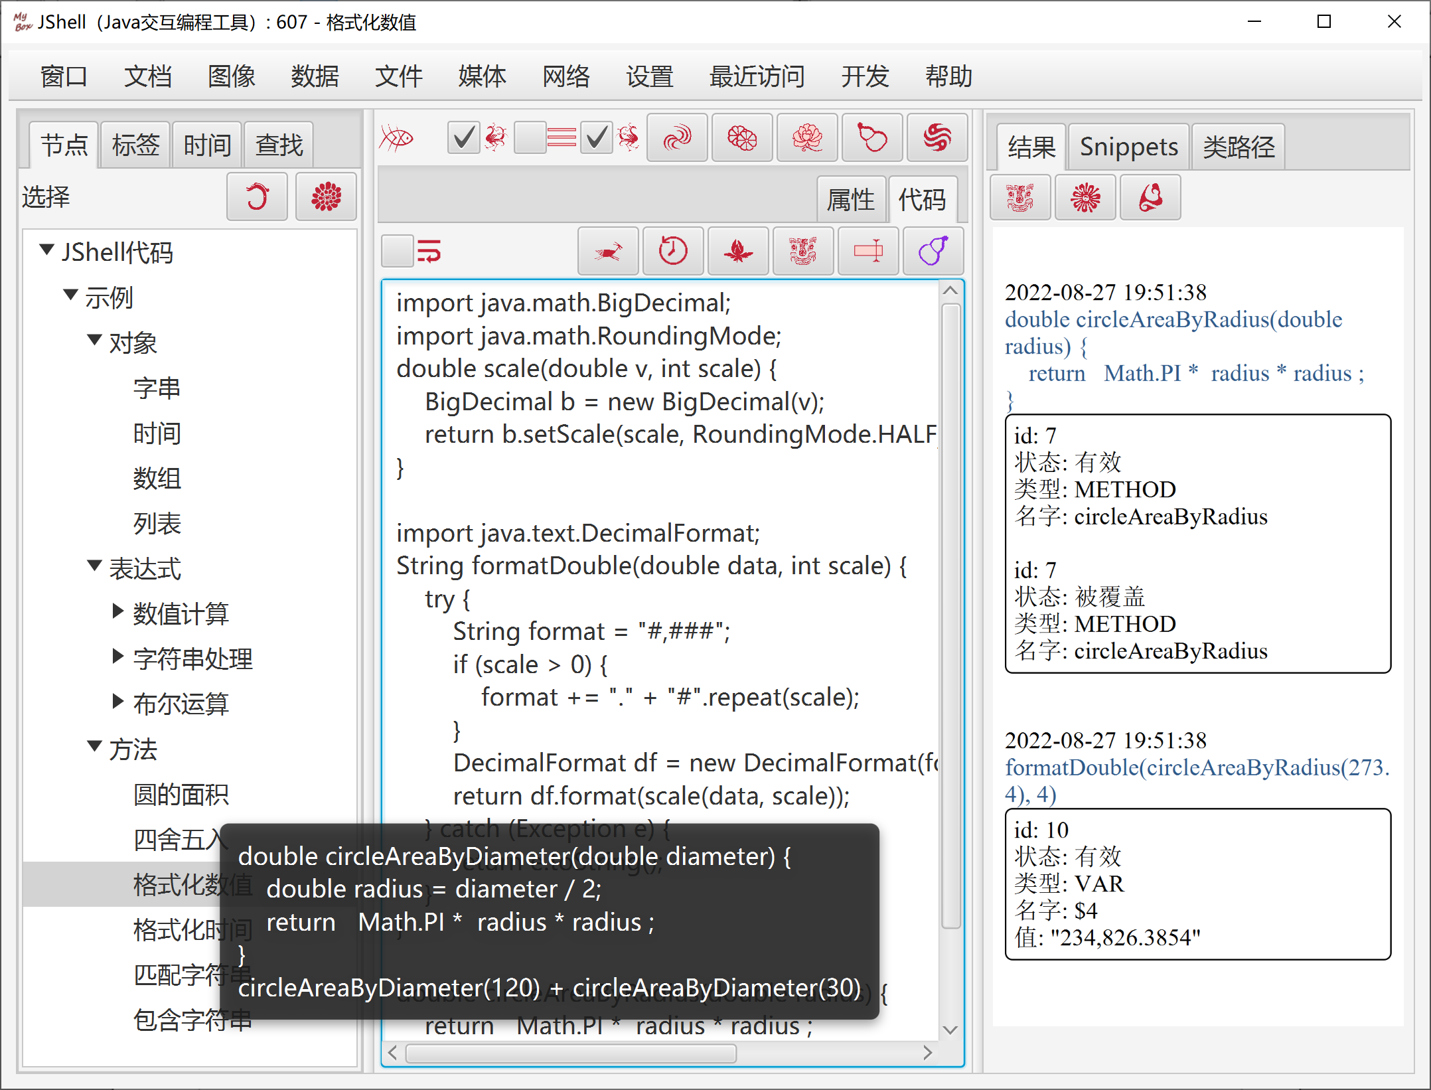Click the red rectangle clear icon button
This screenshot has height=1090, width=1431.
[x=868, y=251]
